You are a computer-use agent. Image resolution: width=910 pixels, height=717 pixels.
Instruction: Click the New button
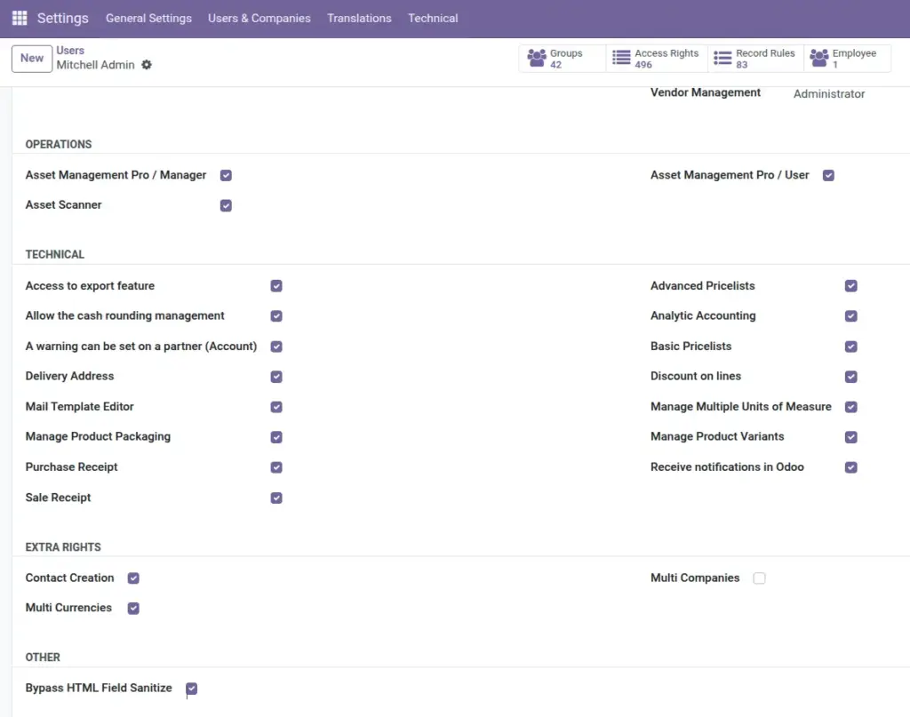32,59
